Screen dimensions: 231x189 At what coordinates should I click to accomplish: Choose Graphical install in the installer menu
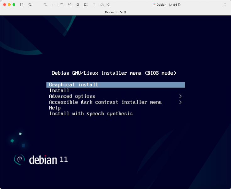[x=116, y=85]
